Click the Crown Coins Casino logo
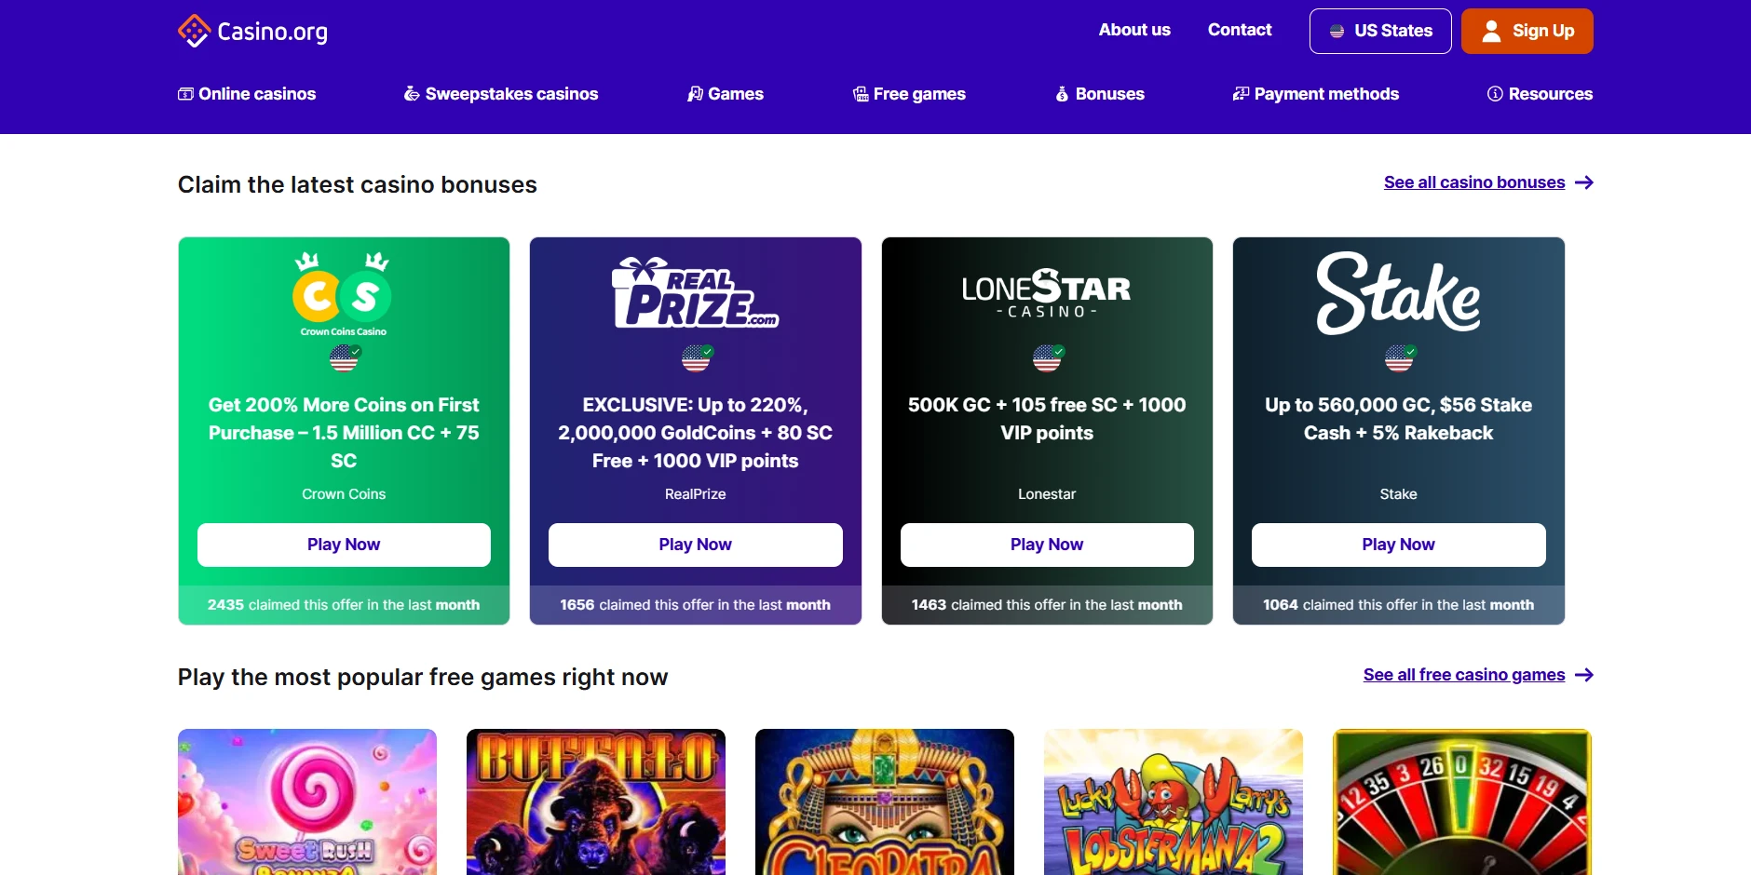 pos(343,294)
